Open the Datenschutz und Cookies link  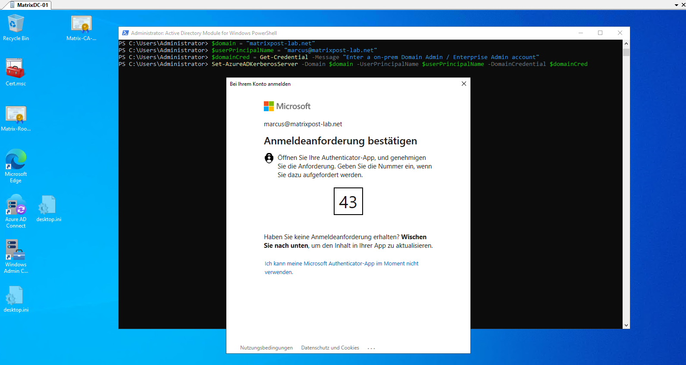click(x=330, y=348)
